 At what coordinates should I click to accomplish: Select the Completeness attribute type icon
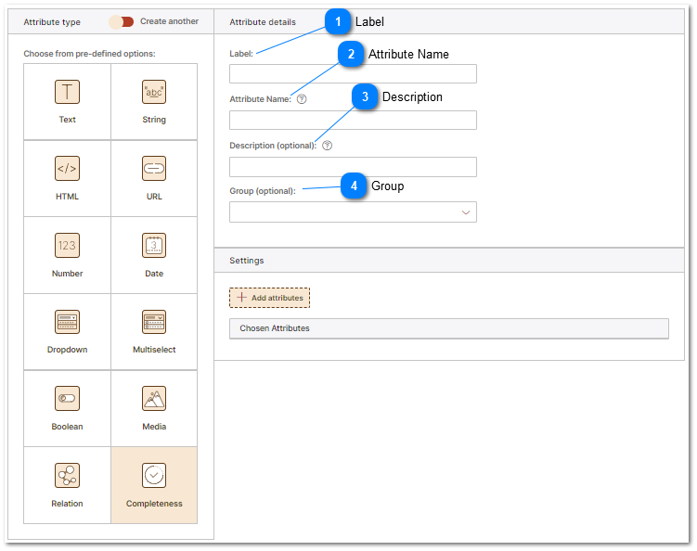tap(154, 476)
